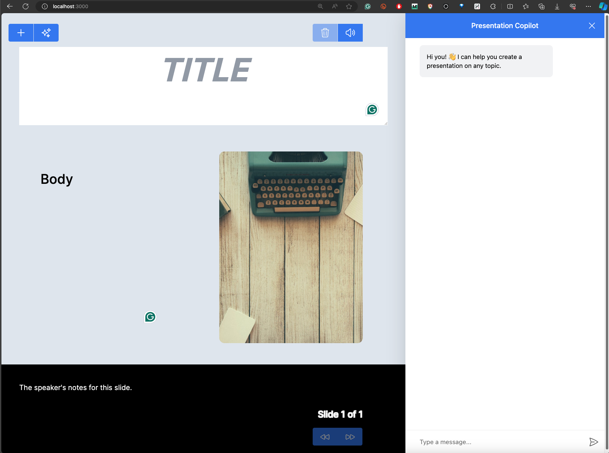Reload the page with browser refresh icon
Image resolution: width=609 pixels, height=453 pixels.
coord(26,6)
